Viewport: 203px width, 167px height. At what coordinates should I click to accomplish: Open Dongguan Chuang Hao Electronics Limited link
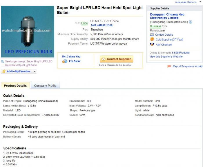point(167,16)
